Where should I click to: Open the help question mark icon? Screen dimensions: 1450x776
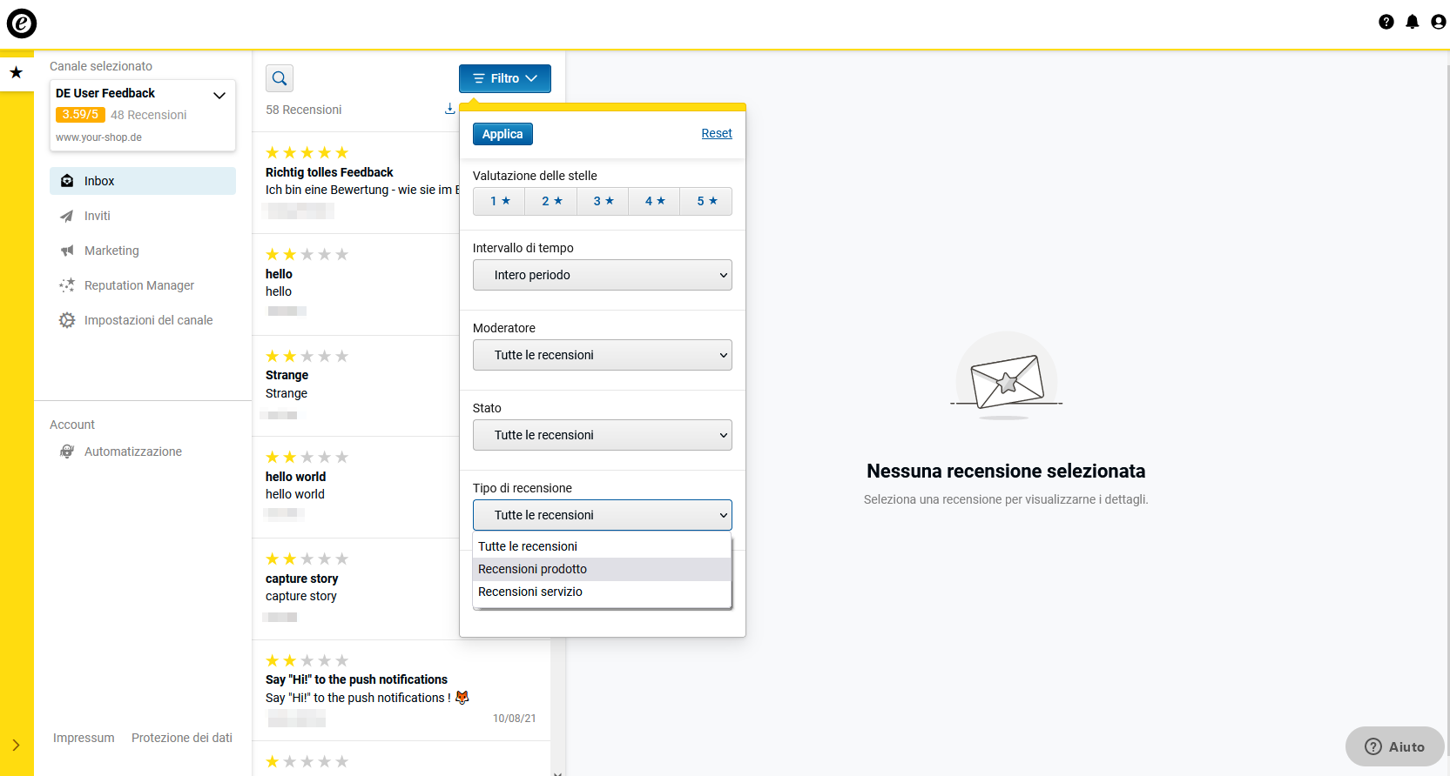click(x=1386, y=22)
